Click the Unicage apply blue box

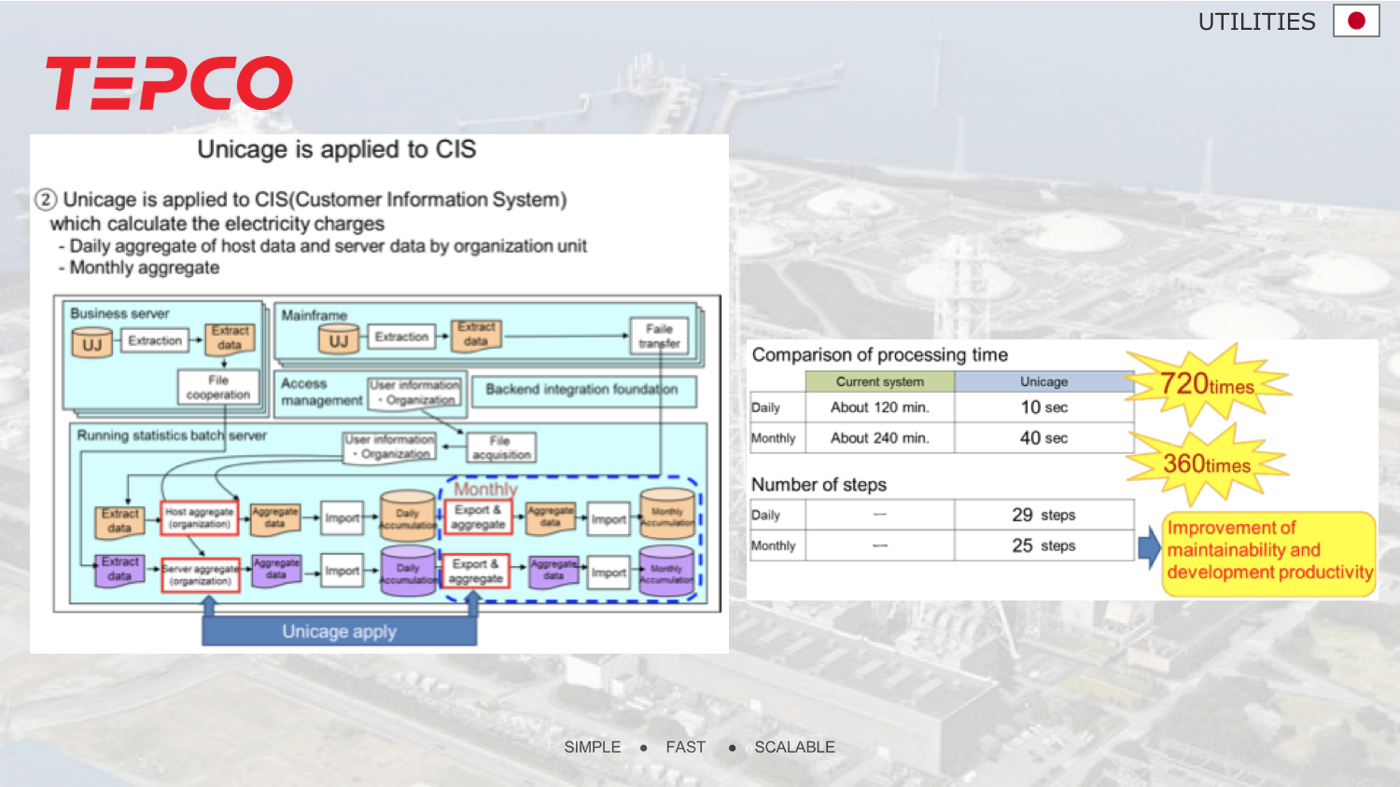point(339,631)
